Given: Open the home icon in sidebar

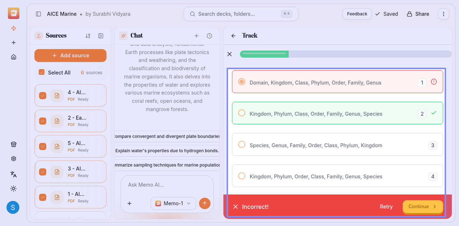Looking at the screenshot, I should point(14,57).
